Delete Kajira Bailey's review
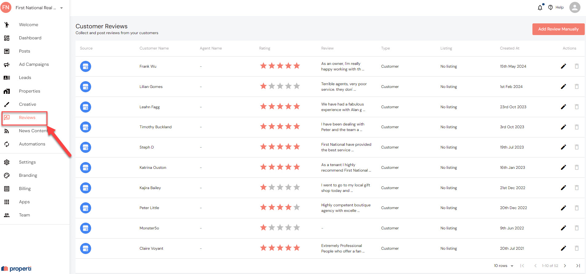Screen dimensions: 586x274 coord(576,188)
